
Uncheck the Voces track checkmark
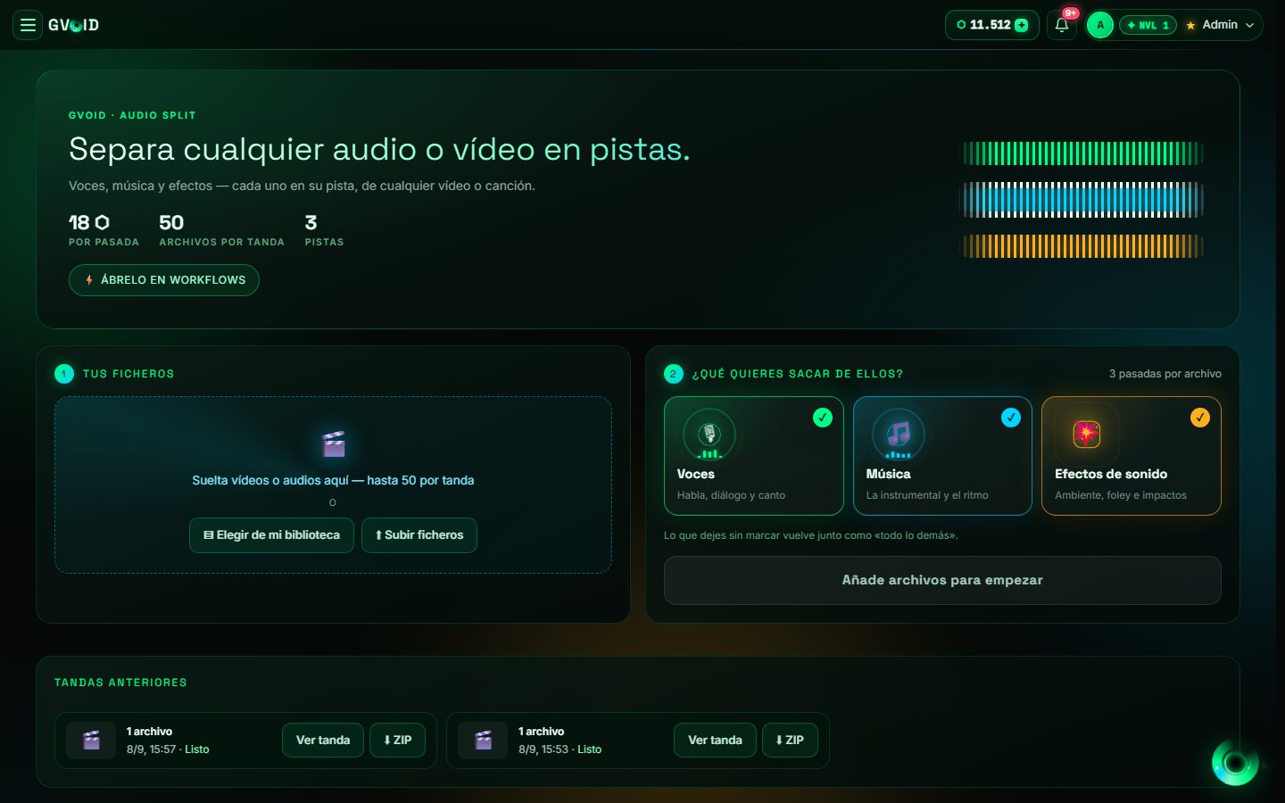(823, 418)
